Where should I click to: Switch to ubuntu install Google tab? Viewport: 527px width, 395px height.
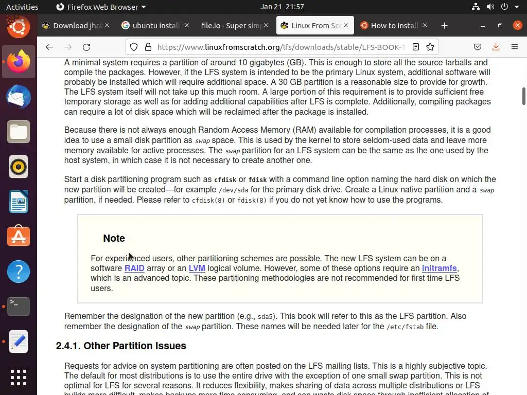[x=155, y=26]
